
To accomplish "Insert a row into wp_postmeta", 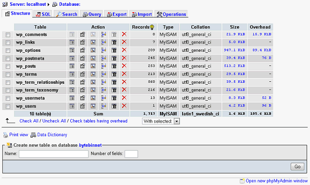I will (103, 58).
